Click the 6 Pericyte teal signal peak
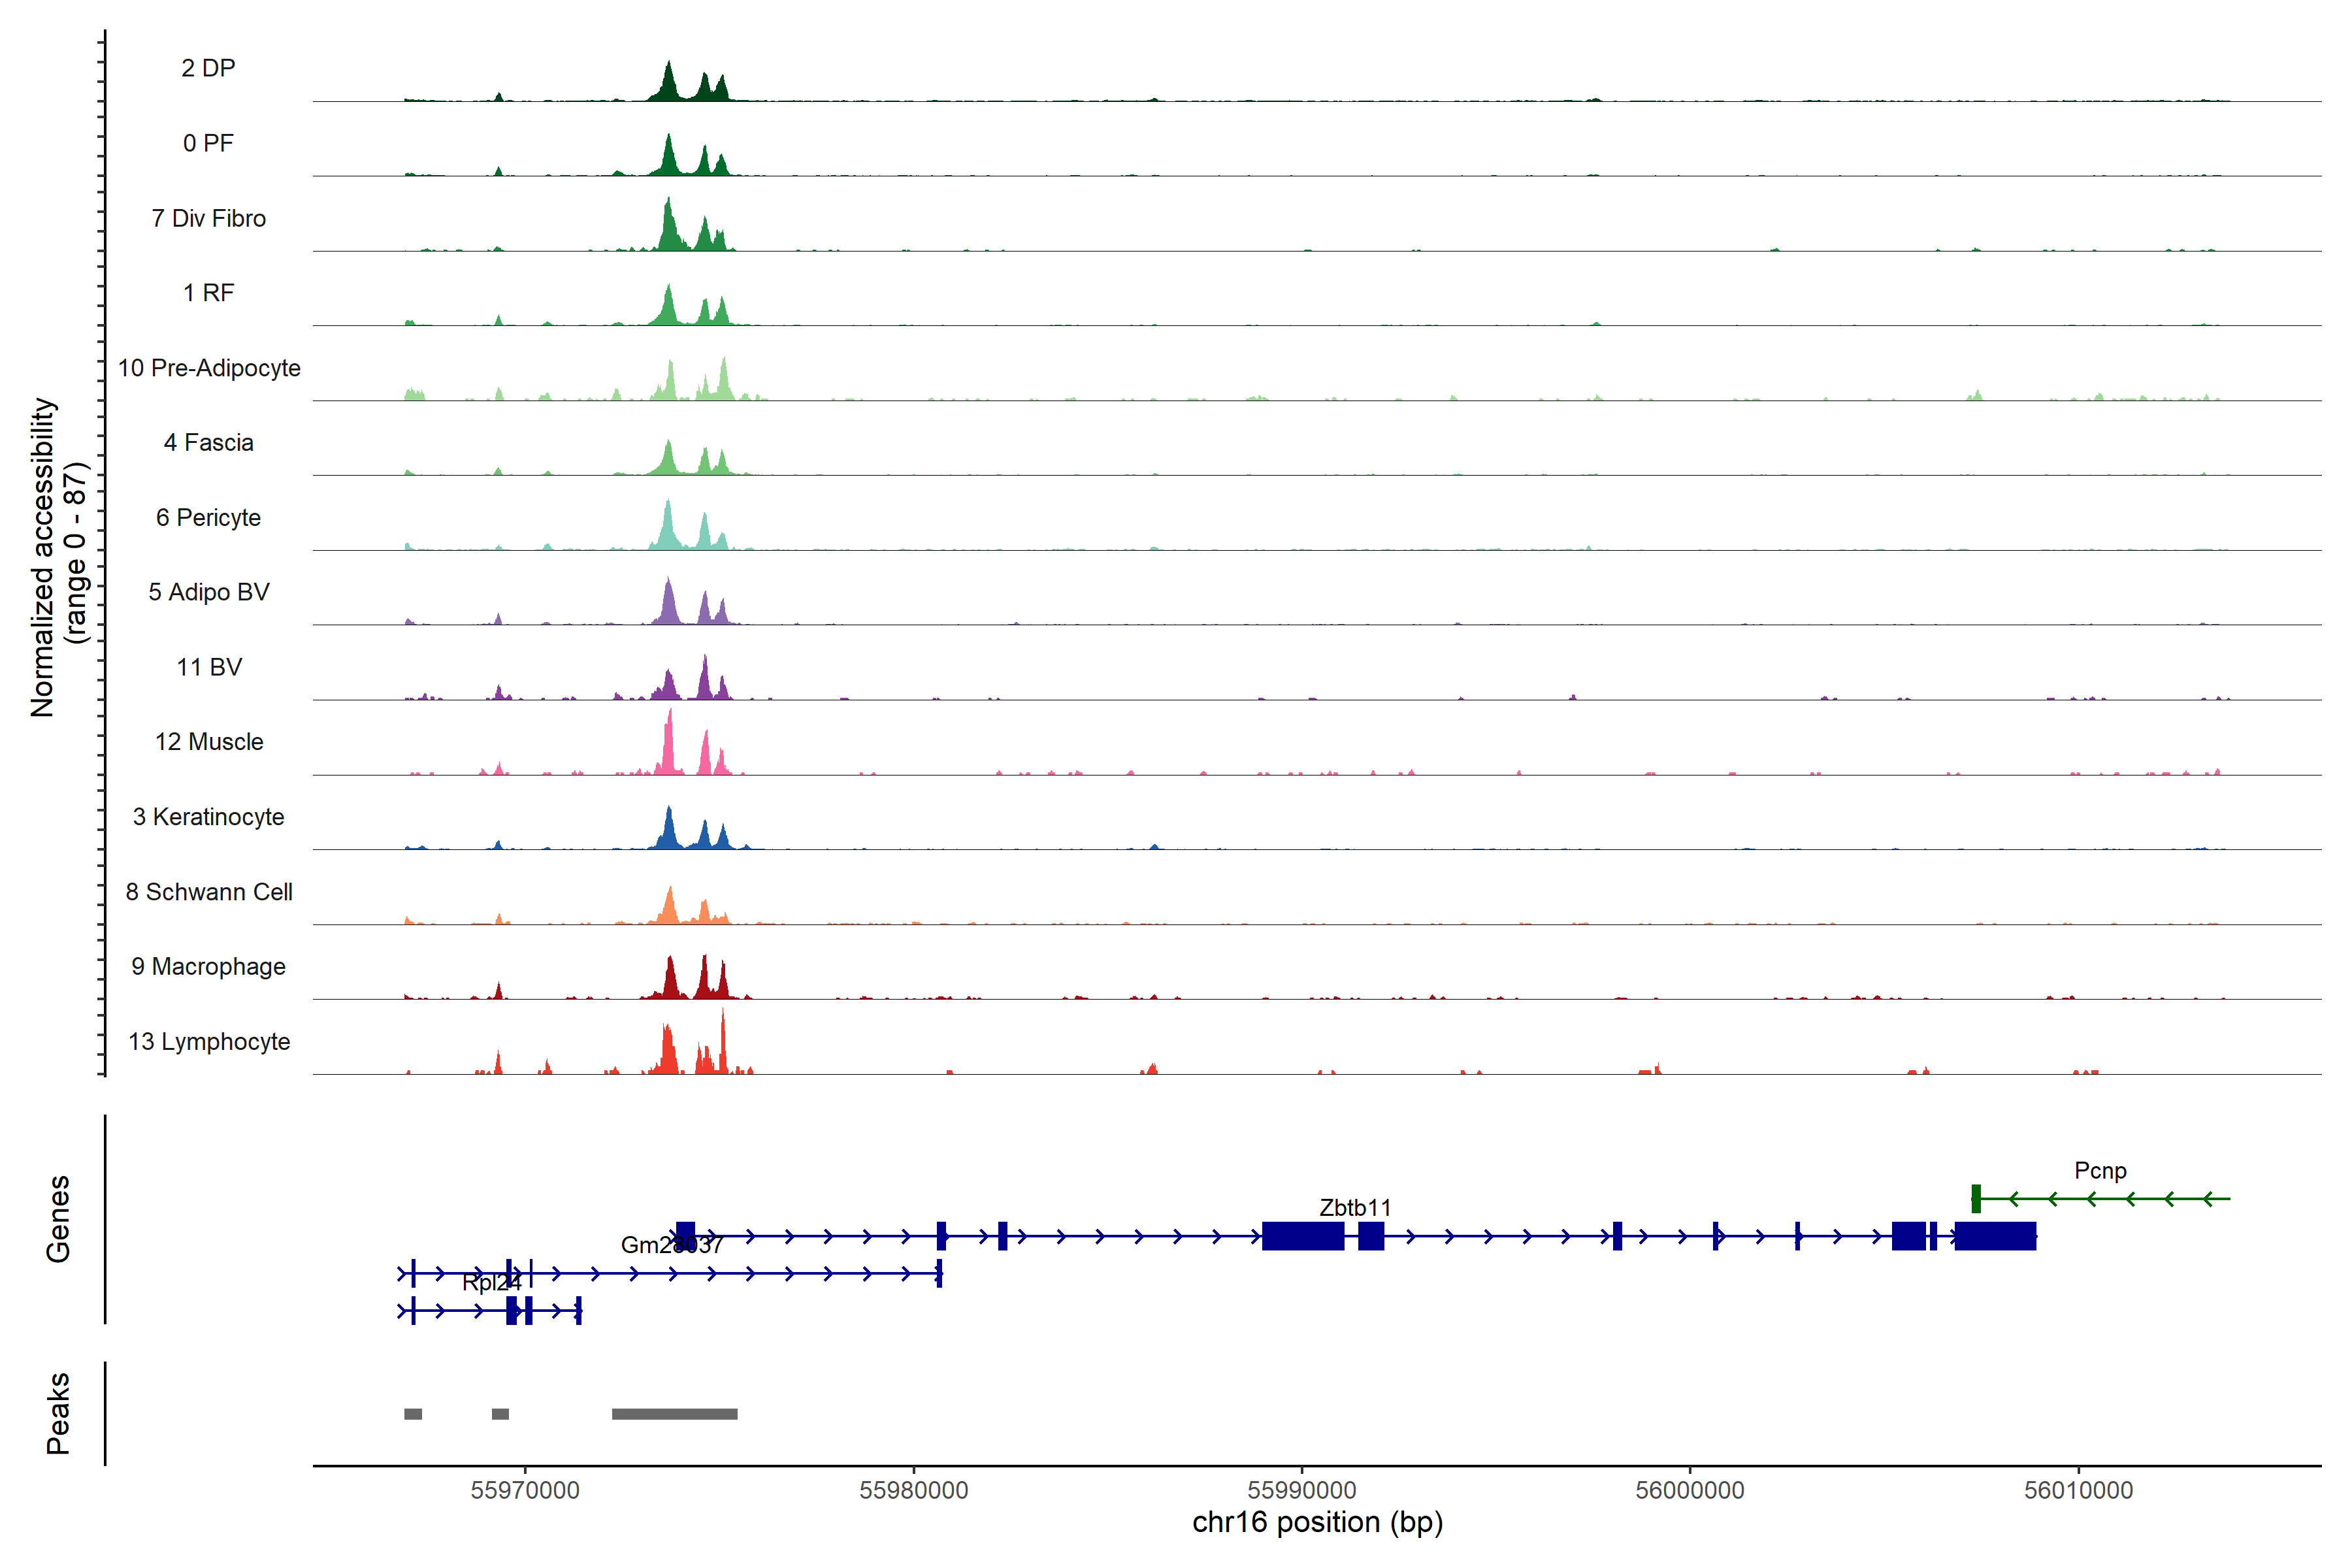 click(668, 528)
